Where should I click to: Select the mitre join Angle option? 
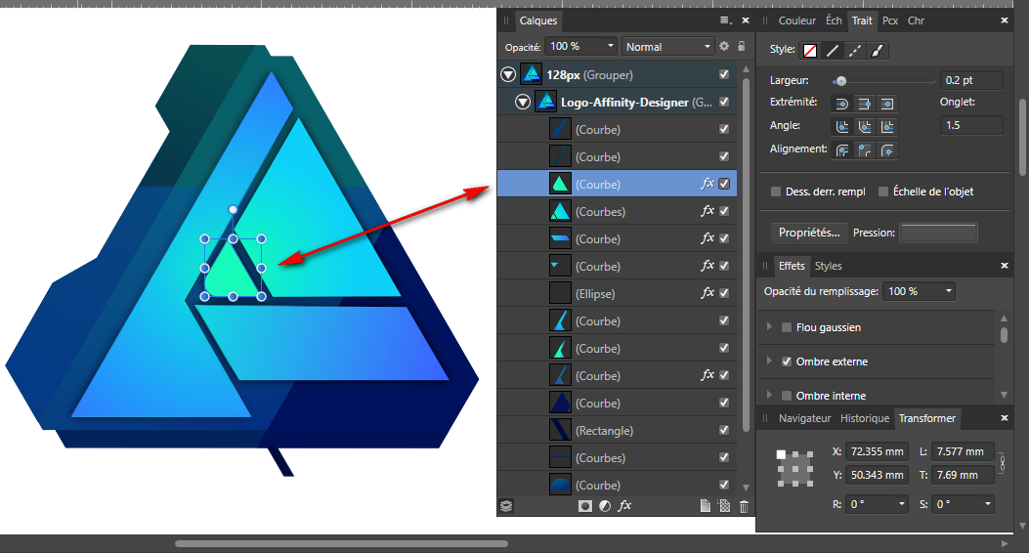(x=887, y=127)
